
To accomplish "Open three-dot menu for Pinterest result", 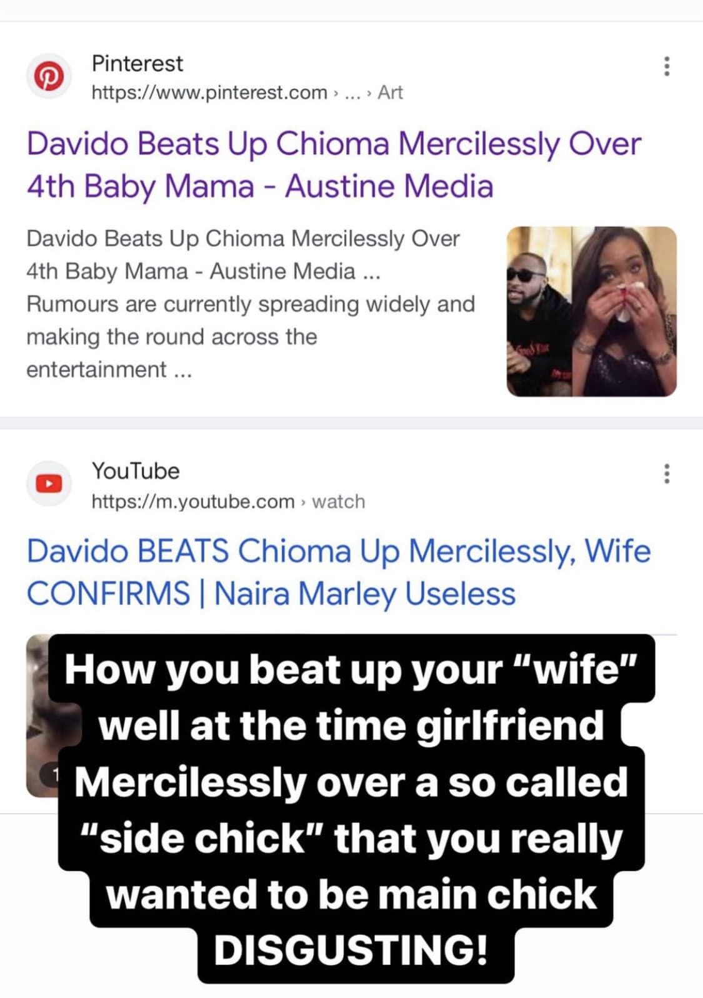I will click(x=667, y=66).
